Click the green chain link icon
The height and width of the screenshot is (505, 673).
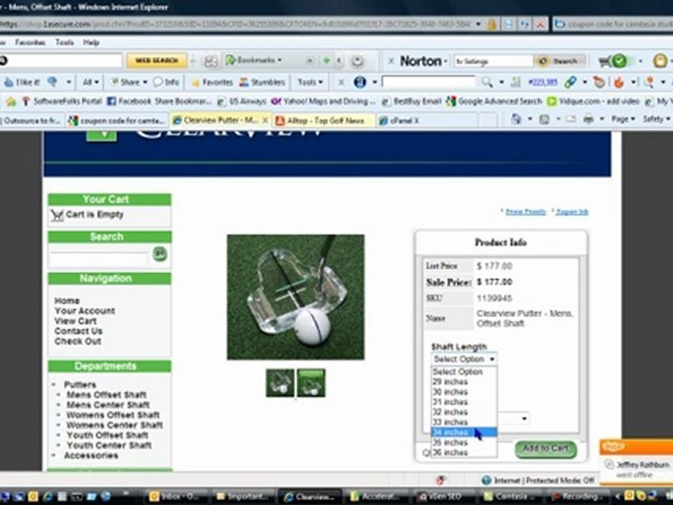570,82
